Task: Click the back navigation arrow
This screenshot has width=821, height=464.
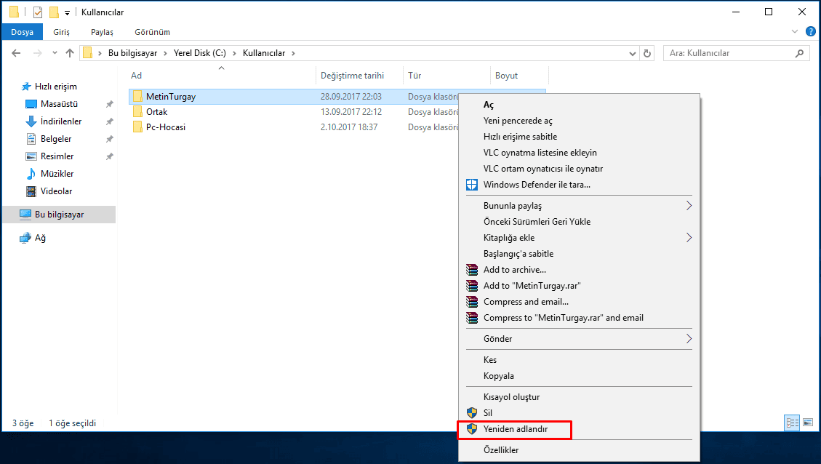Action: (x=17, y=53)
